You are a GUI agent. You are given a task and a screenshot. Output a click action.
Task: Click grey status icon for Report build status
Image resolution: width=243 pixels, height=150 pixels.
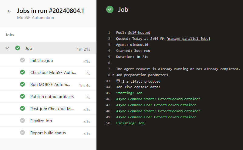[22, 132]
